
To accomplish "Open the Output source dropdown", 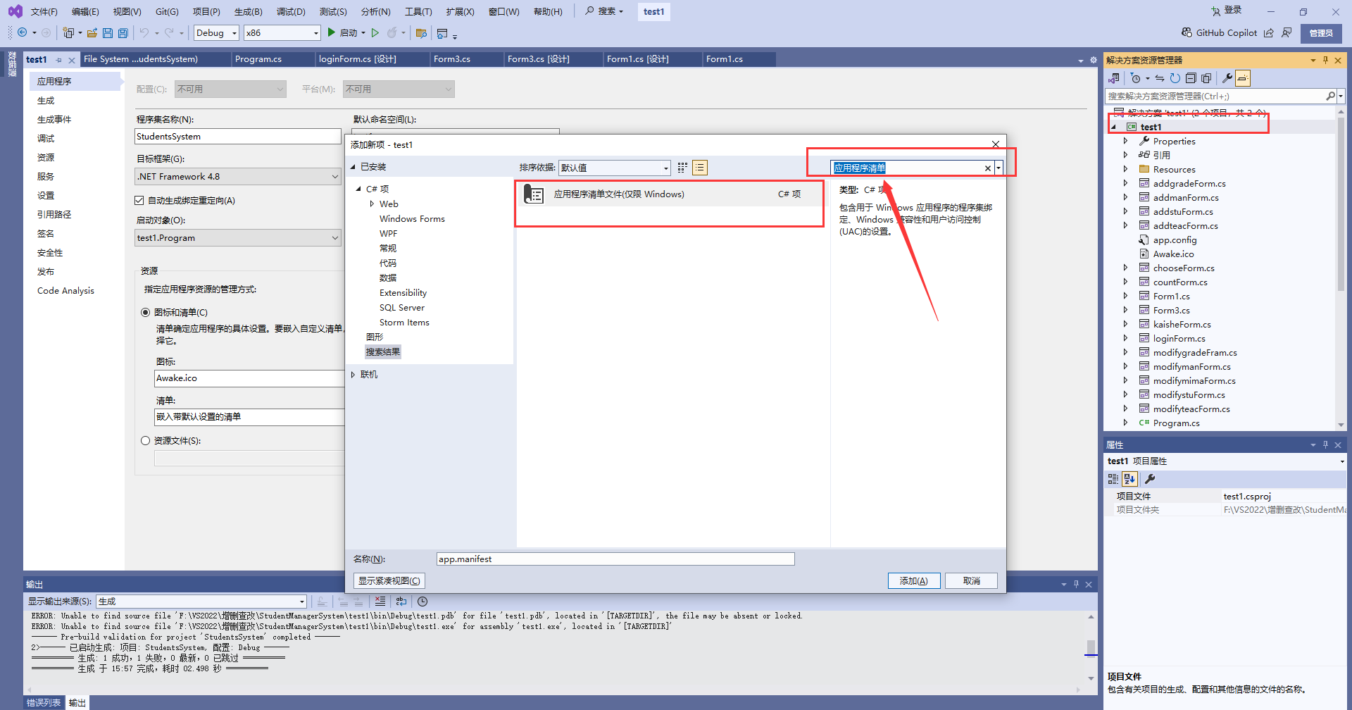I will tap(201, 602).
